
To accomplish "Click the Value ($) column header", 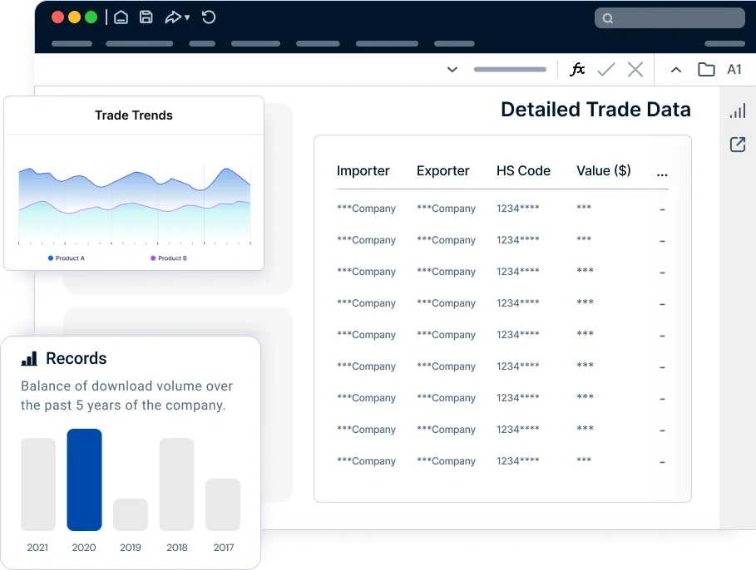I will click(604, 170).
